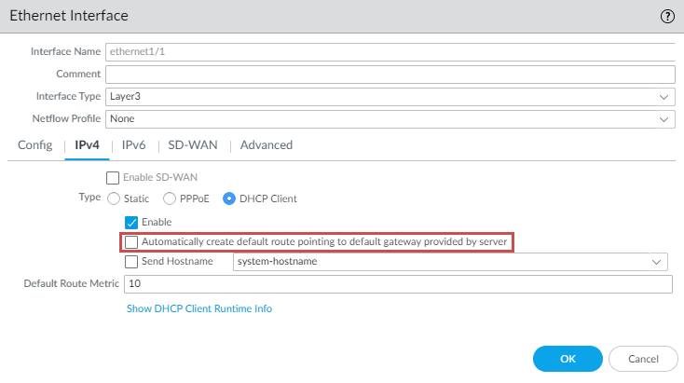The image size is (684, 383).
Task: Click the Comment text field
Action: 390,74
